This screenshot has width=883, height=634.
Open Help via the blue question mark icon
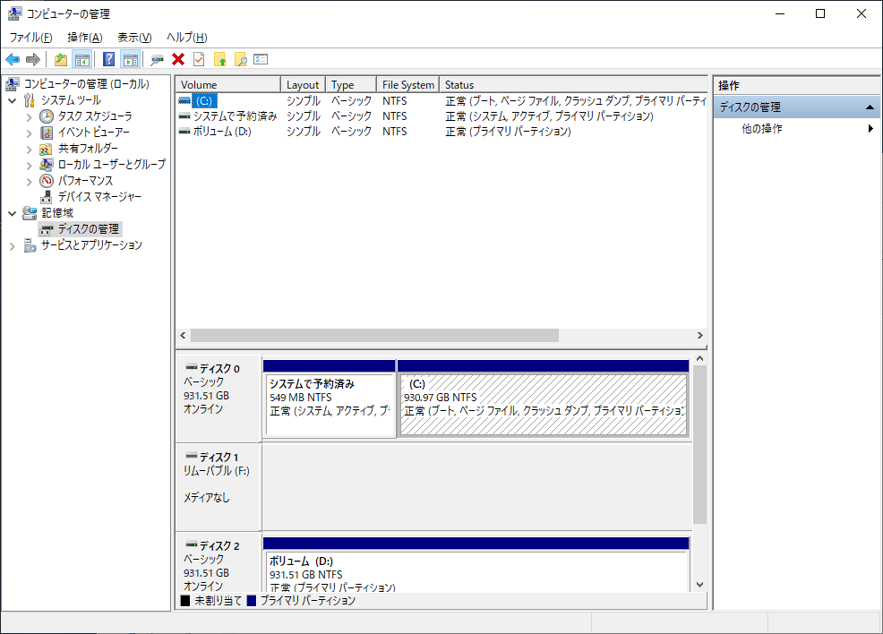pos(108,59)
